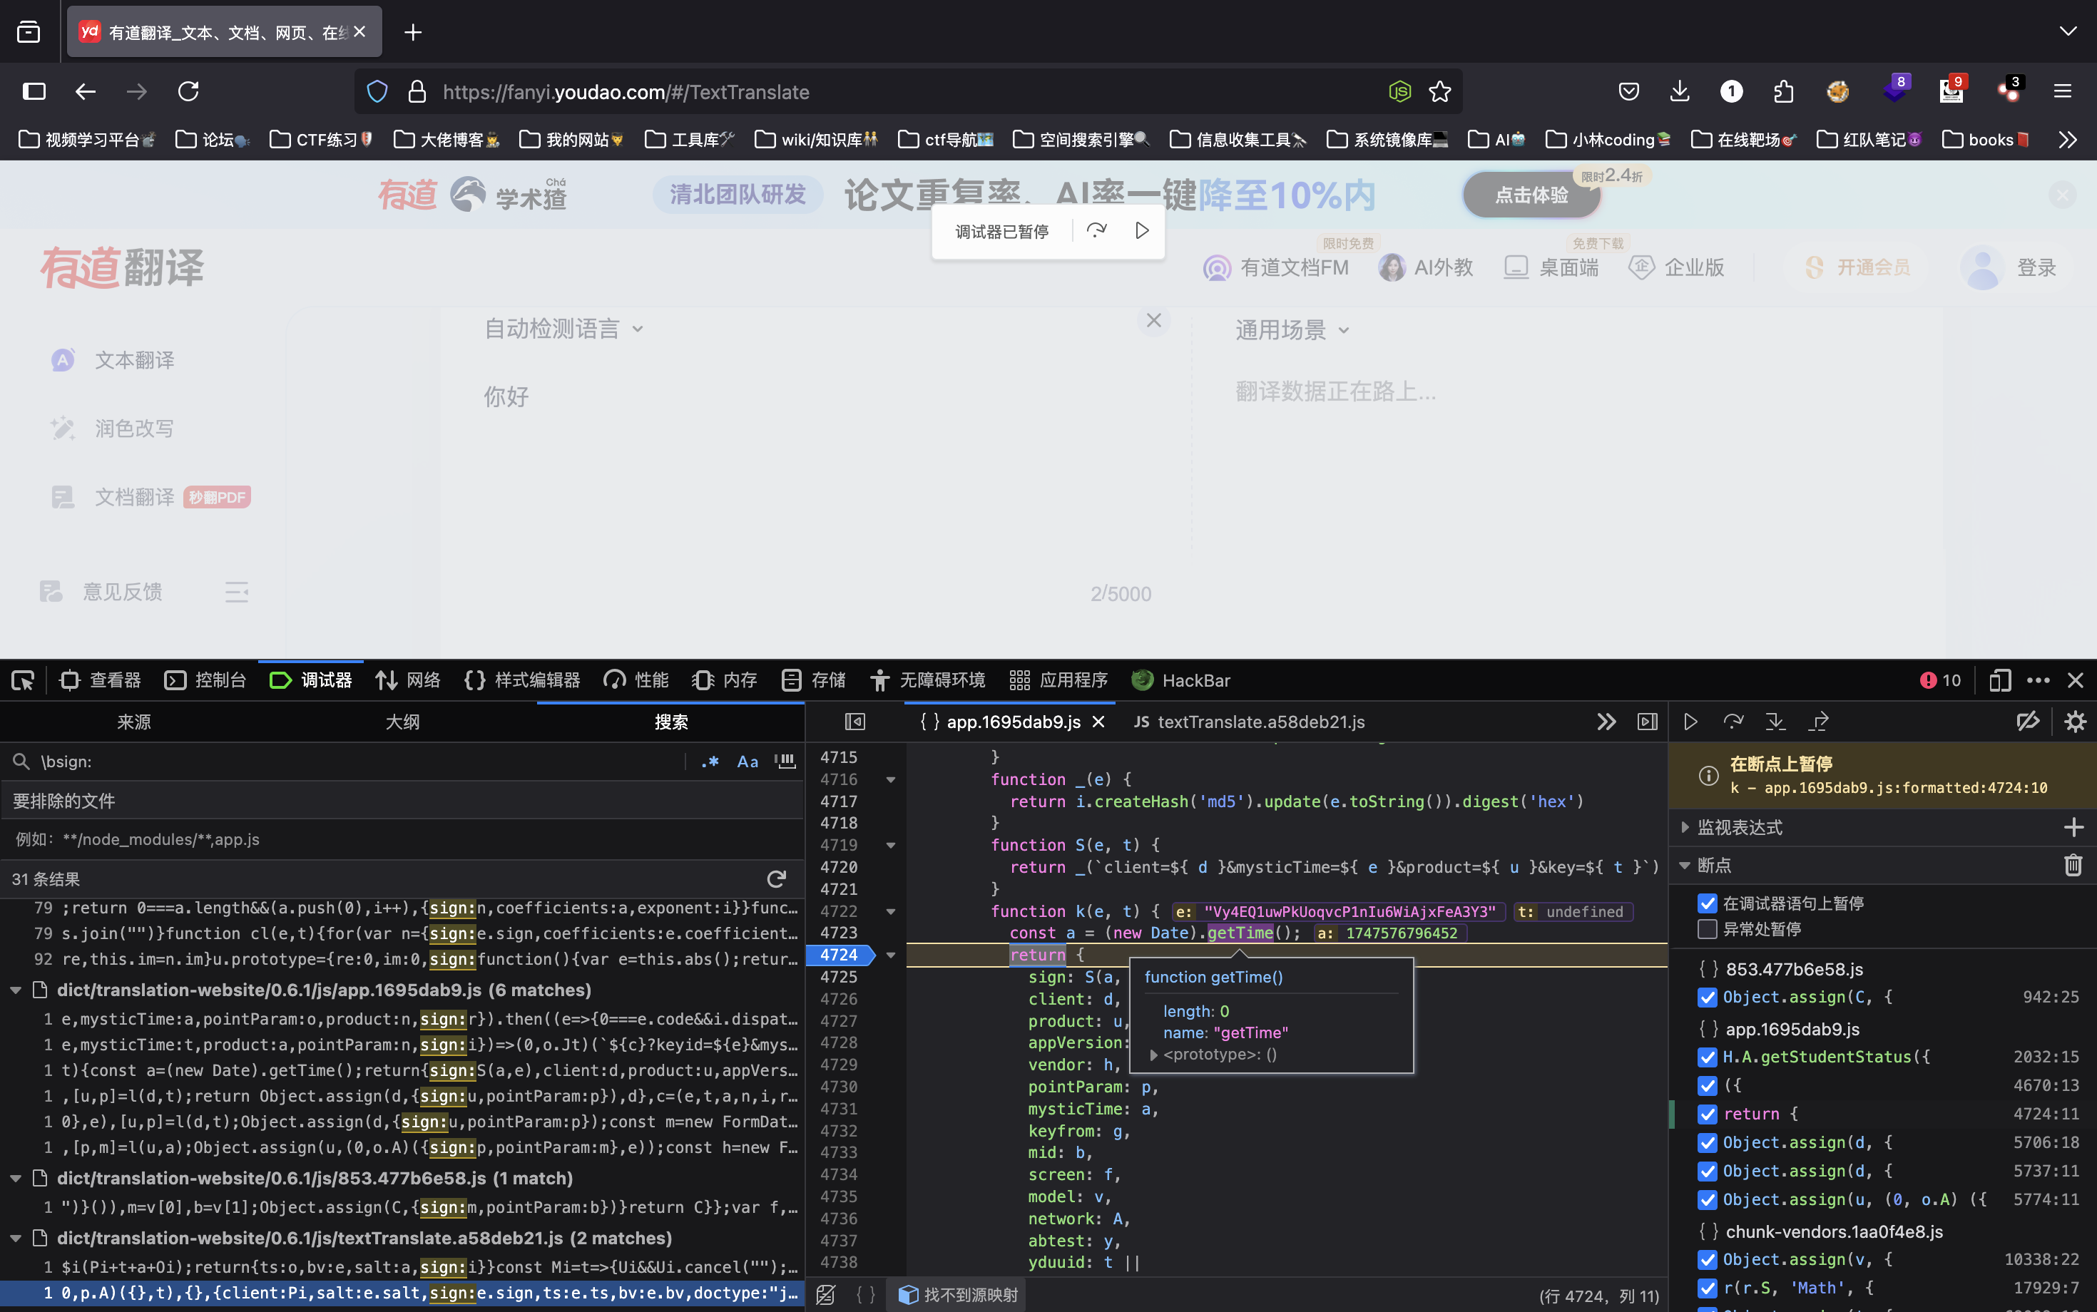Switch to the 网络 devtools tab
2097x1312 pixels.
[408, 680]
